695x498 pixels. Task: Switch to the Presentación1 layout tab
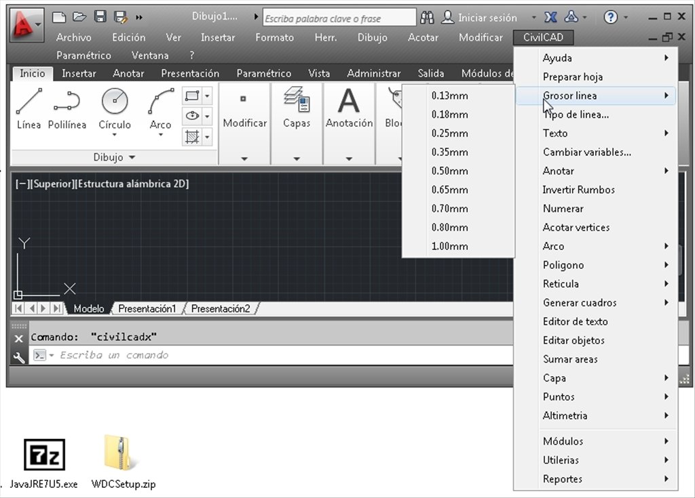tap(147, 308)
